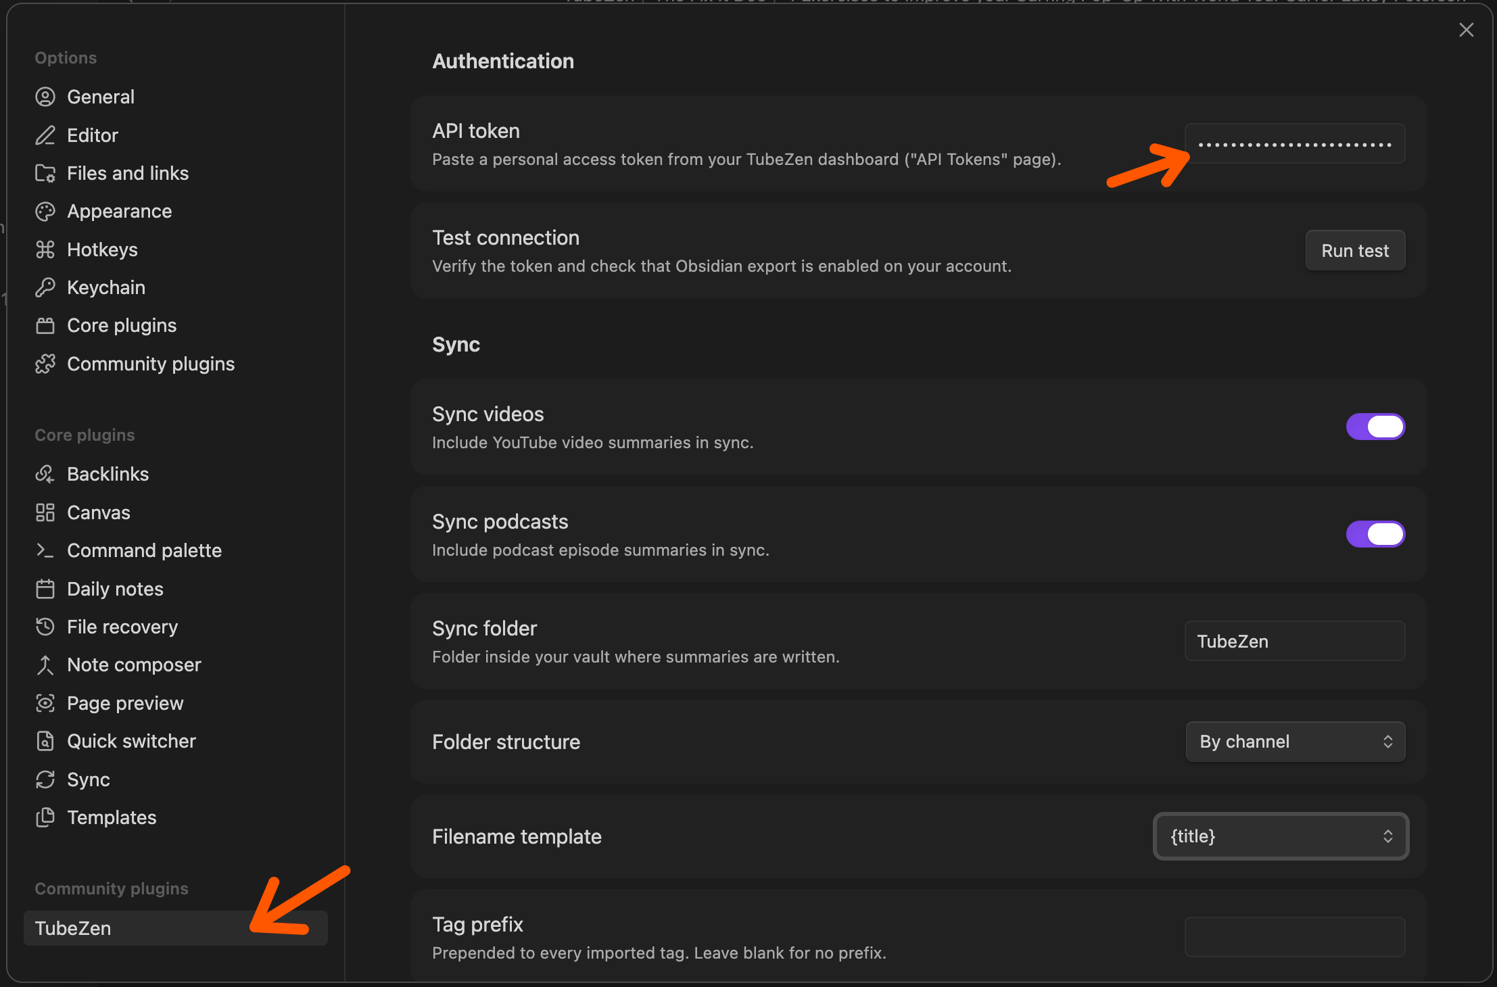1497x987 pixels.
Task: Click the General settings user icon
Action: coord(45,97)
